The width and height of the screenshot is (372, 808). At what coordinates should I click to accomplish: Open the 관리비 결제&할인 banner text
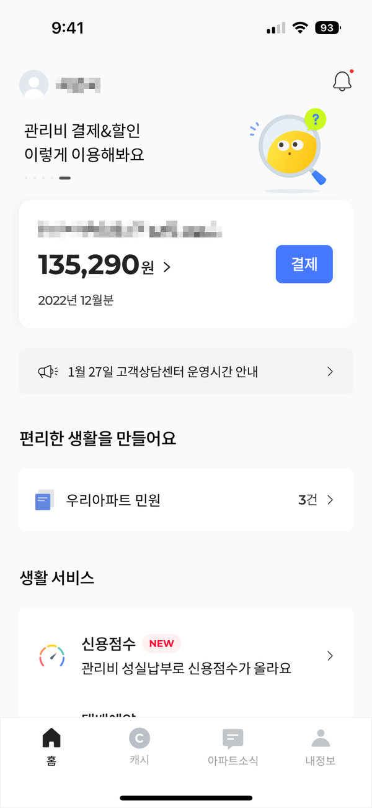tap(84, 142)
